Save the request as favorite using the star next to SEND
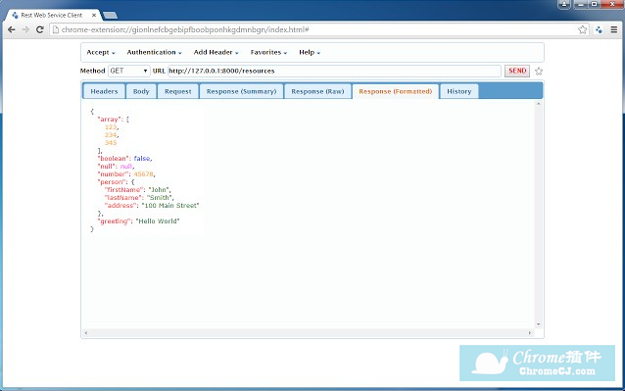Screen dimensions: 625x391 coord(539,71)
